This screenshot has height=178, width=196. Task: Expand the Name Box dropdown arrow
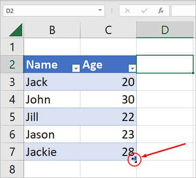(x=100, y=10)
